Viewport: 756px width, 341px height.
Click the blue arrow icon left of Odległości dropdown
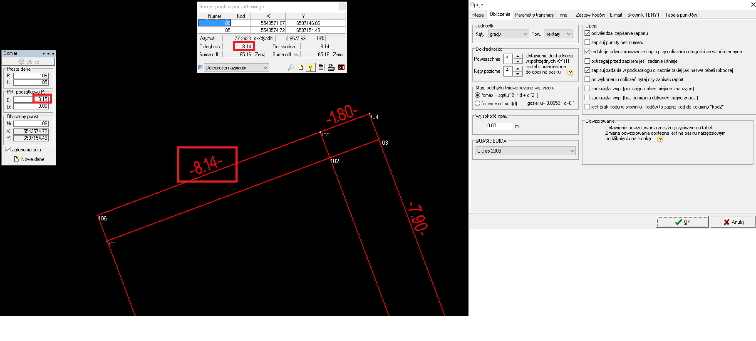(x=201, y=67)
